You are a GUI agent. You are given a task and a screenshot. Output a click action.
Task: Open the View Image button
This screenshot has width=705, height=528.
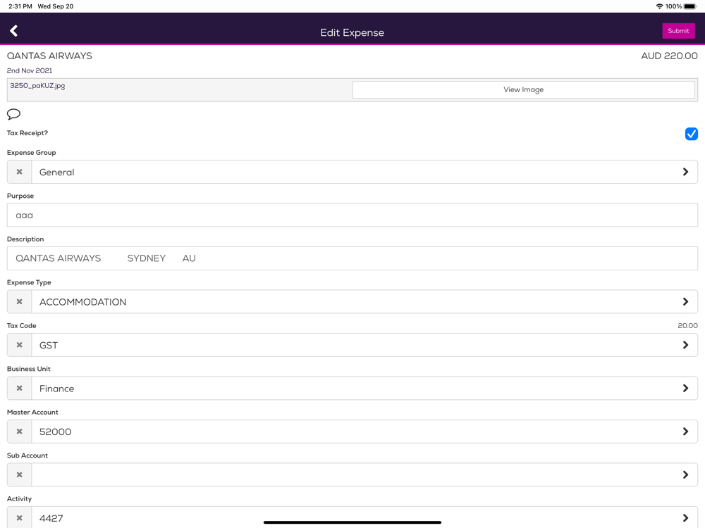pyautogui.click(x=523, y=90)
